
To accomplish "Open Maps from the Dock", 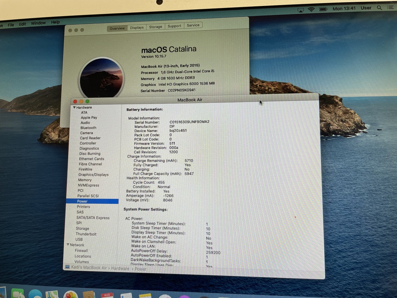I will coord(52,294).
